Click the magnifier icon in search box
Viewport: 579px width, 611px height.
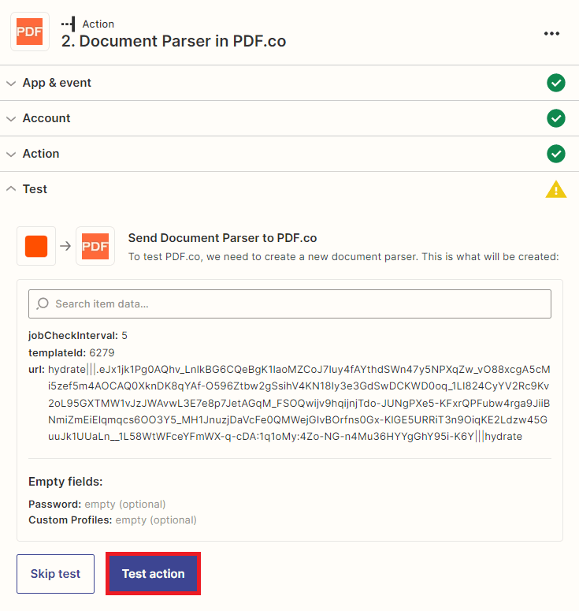pos(42,304)
